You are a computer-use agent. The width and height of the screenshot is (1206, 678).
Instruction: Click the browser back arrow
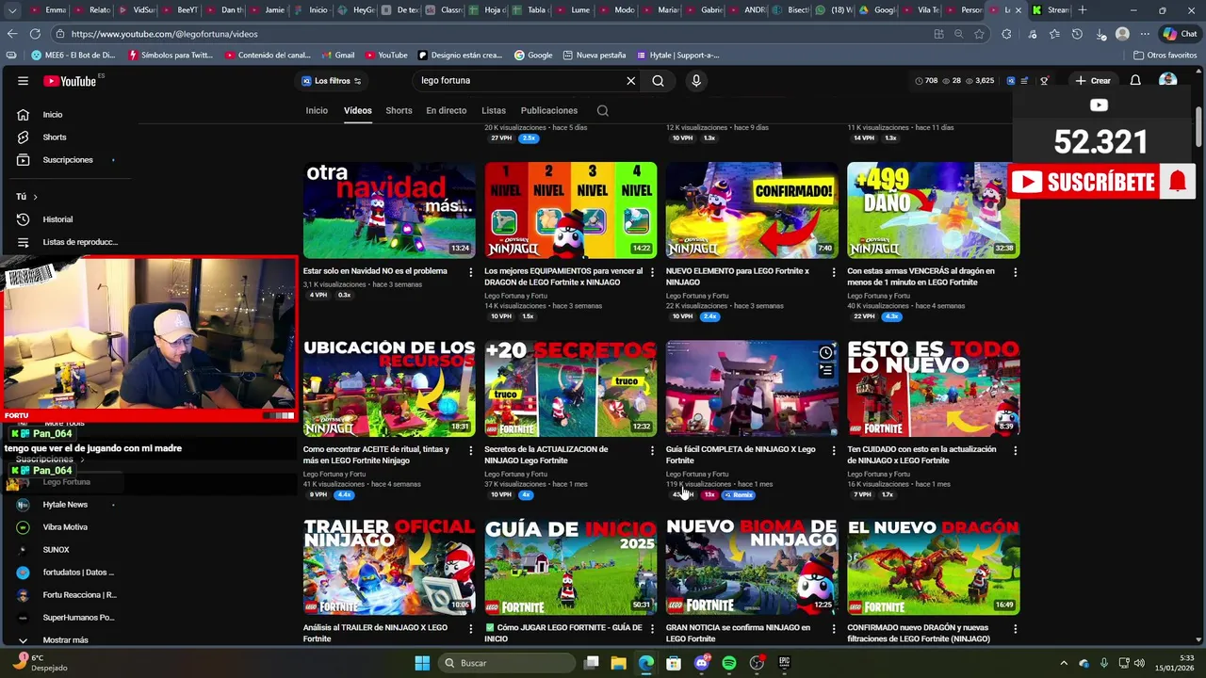[12, 34]
